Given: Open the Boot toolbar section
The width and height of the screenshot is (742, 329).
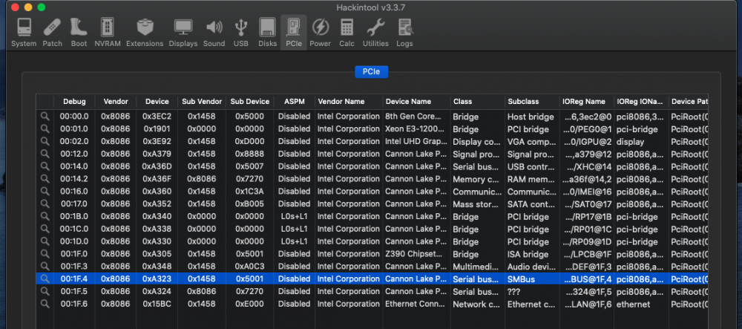Looking at the screenshot, I should click(x=79, y=32).
